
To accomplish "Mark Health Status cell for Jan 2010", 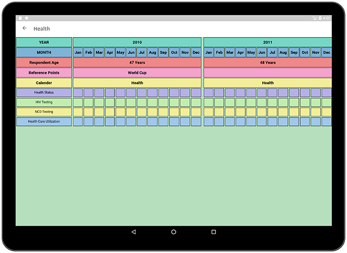I will coord(78,93).
